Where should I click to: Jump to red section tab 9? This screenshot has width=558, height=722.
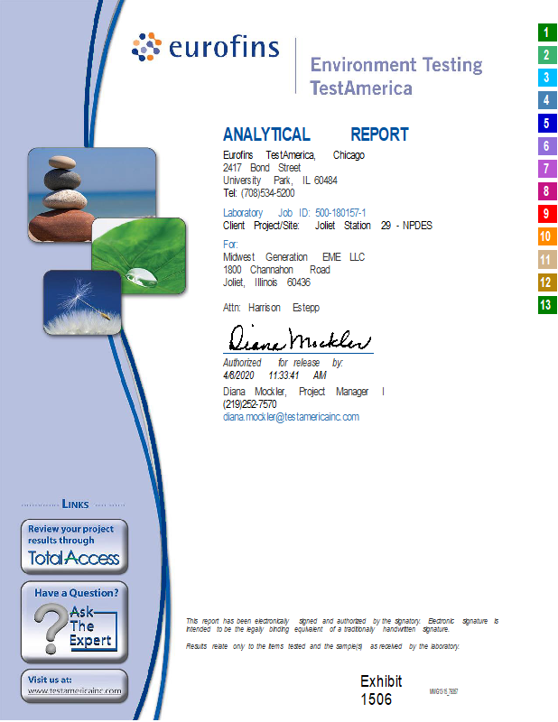coord(546,214)
